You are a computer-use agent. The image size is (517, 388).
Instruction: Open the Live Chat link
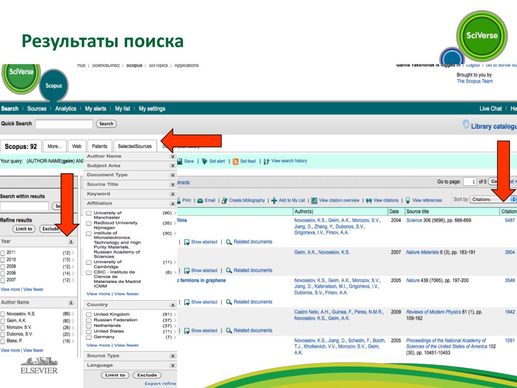(x=491, y=109)
